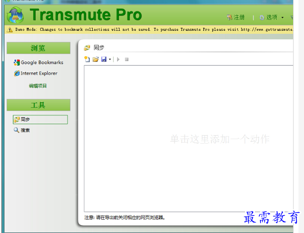Click the Google Bookmarks icon
This screenshot has width=304, height=233.
[17, 63]
